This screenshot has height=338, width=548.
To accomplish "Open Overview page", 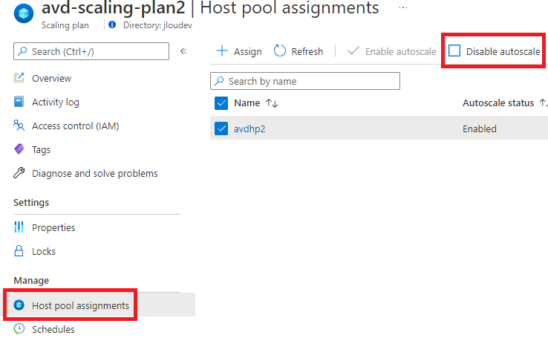I will point(51,78).
